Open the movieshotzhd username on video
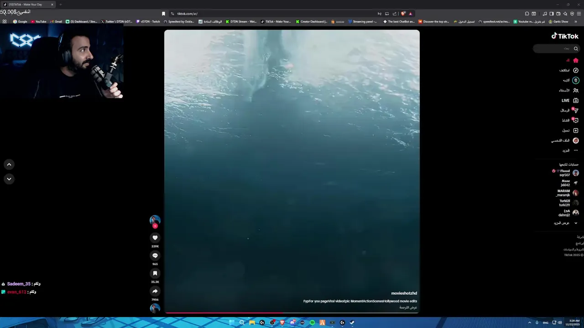584x328 pixels. [404, 293]
